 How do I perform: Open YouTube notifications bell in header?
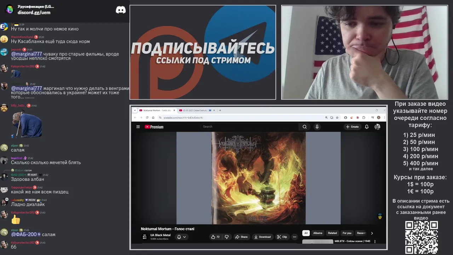click(x=367, y=127)
